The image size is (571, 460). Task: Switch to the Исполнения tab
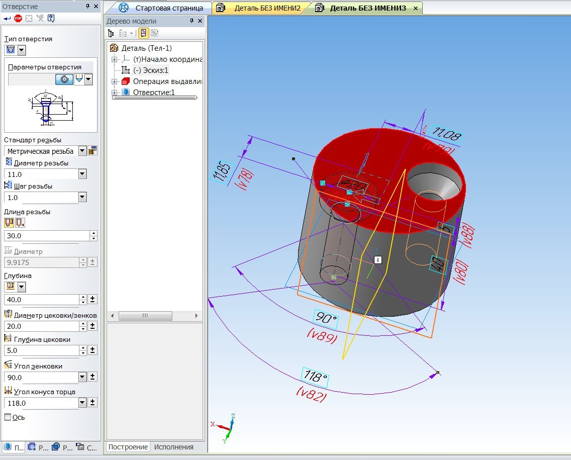[173, 447]
